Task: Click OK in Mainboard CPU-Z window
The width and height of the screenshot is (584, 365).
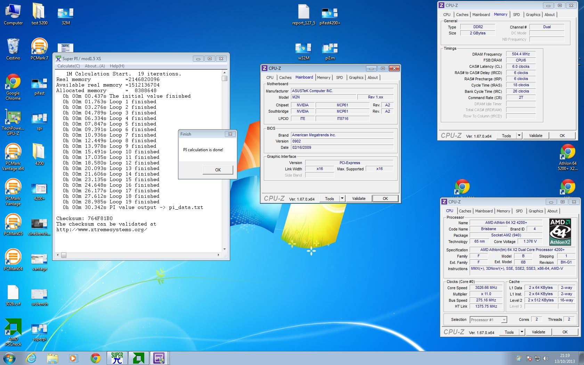Action: 385,198
